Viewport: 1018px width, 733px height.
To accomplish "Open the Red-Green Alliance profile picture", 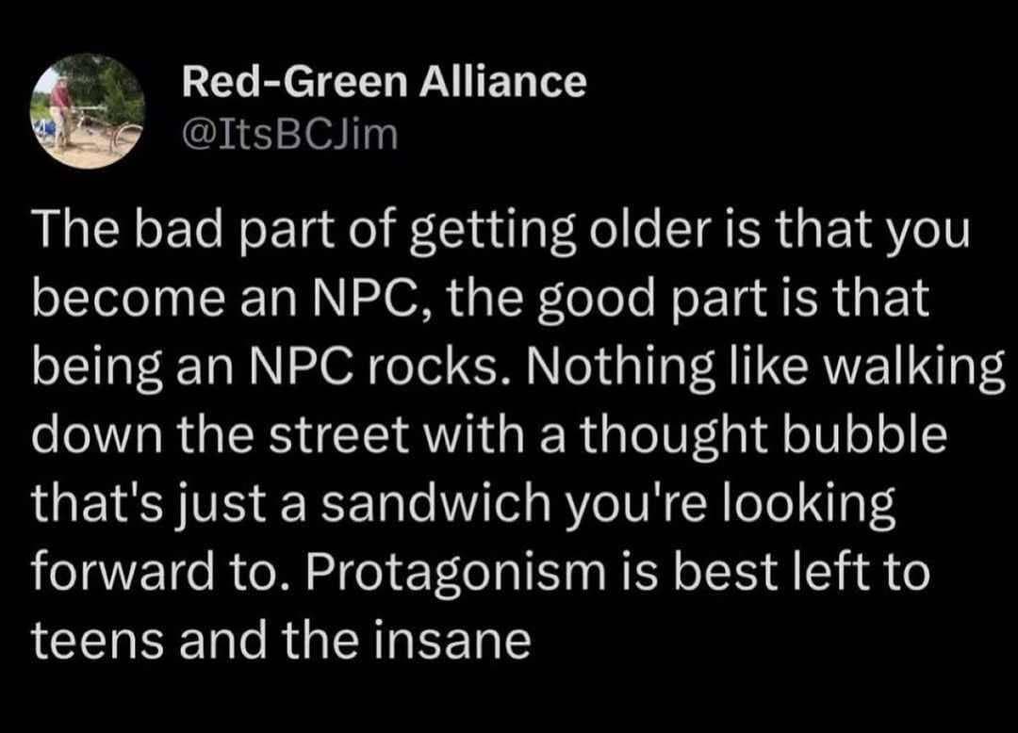I will point(88,111).
